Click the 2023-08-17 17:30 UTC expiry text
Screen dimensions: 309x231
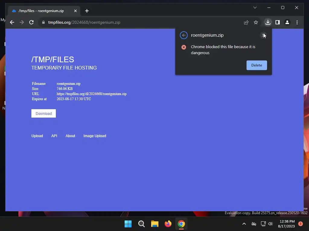(x=74, y=99)
